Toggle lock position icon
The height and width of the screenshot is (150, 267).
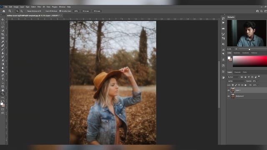[239, 85]
